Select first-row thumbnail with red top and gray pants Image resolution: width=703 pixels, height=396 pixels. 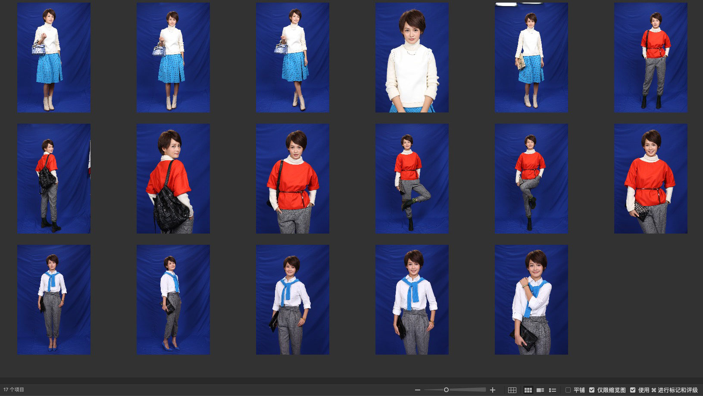click(650, 57)
